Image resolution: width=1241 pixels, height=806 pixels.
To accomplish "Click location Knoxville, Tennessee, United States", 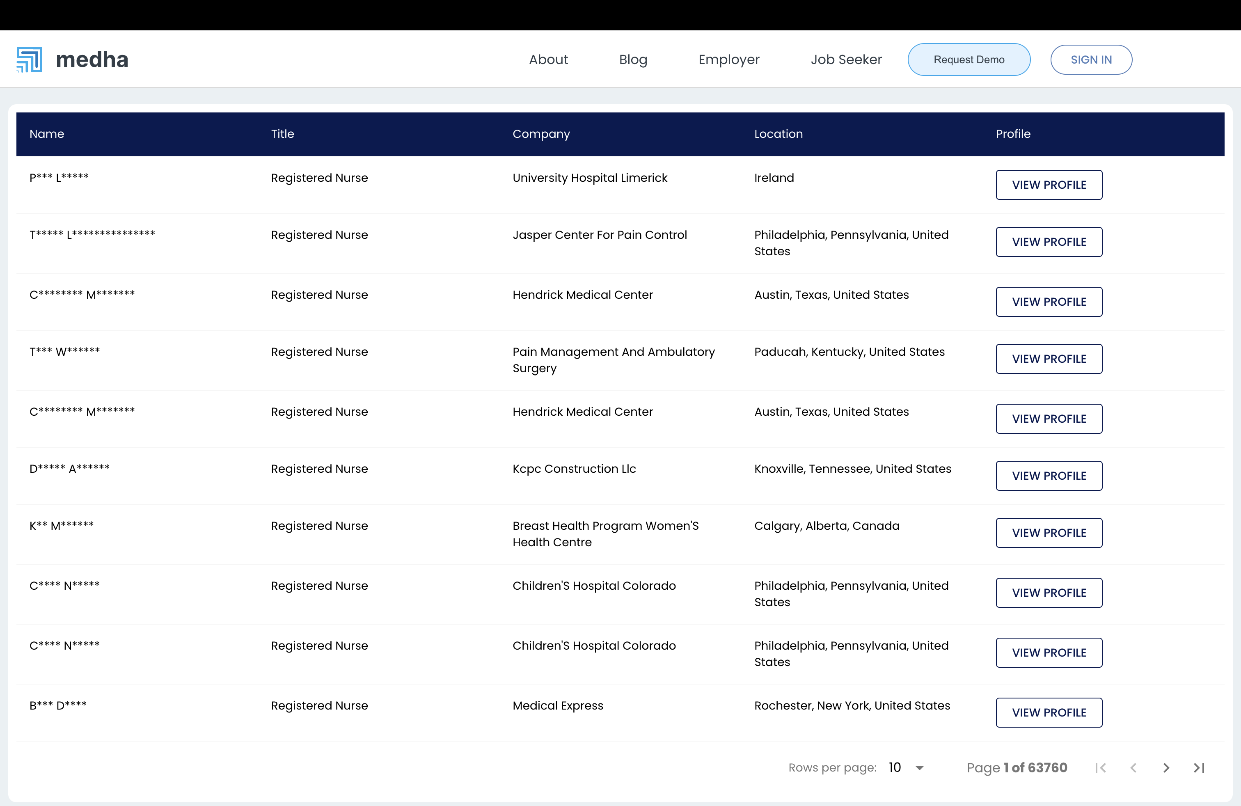I will coord(852,469).
